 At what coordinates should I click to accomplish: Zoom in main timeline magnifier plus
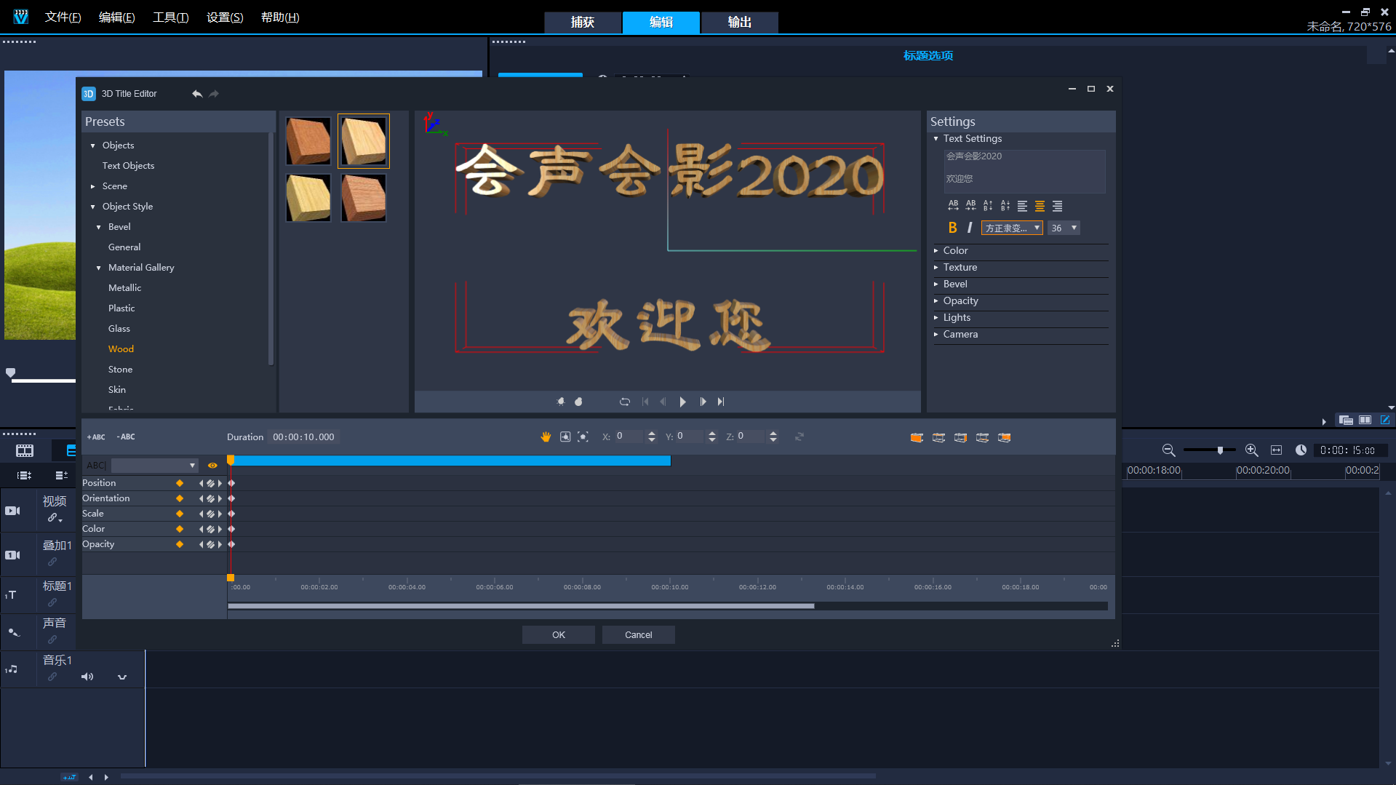[x=1252, y=450]
